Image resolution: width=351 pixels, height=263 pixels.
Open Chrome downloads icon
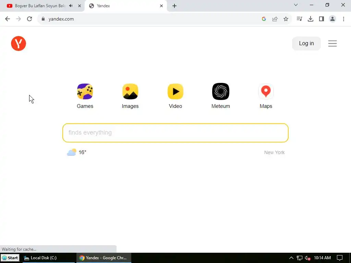coord(311,19)
